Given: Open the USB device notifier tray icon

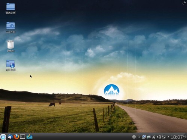Looking at the screenshot, I should (164, 137).
